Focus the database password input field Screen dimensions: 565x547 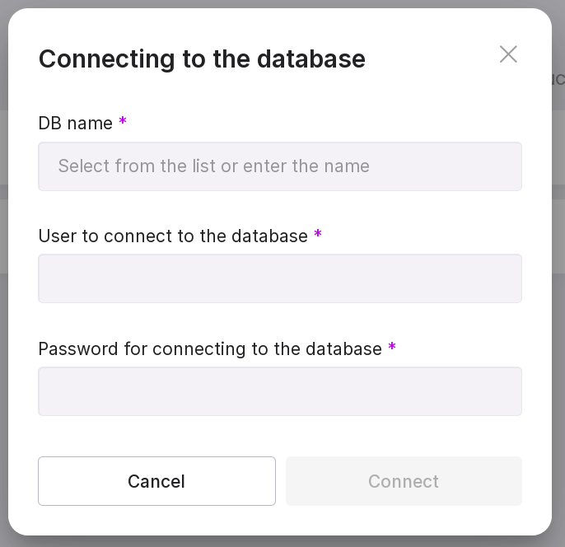pyautogui.click(x=280, y=391)
